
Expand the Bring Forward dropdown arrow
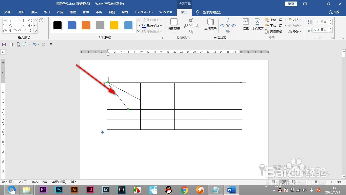285,20
